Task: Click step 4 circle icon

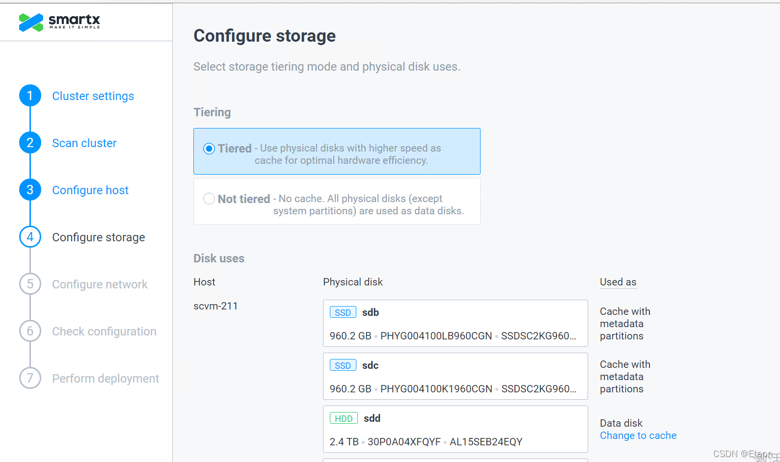Action: pos(30,237)
